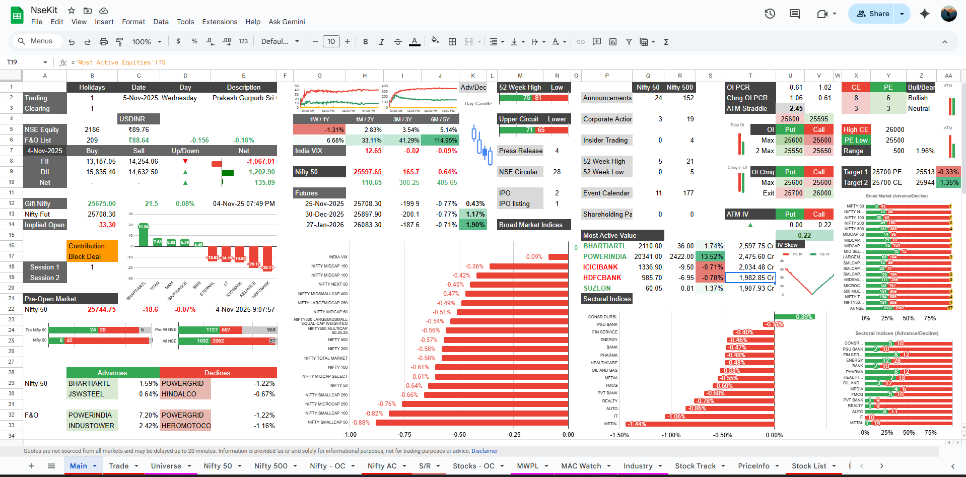
Task: Open the comments panel icon
Action: pos(794,14)
